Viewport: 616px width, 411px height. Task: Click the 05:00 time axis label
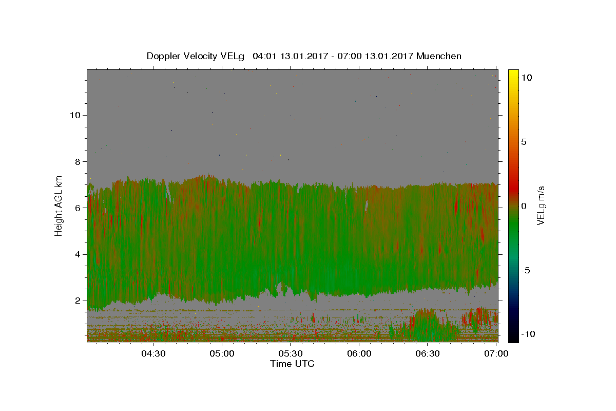pos(222,353)
